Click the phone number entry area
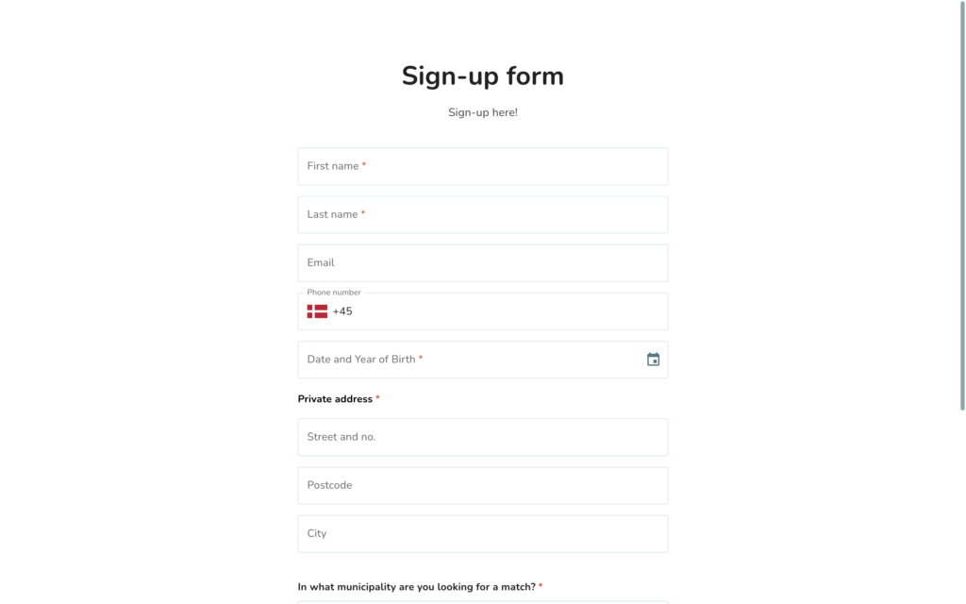 [506, 311]
